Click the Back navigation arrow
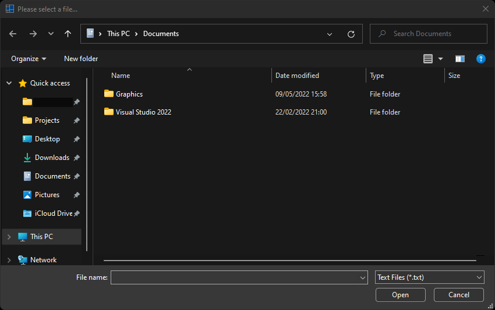The image size is (495, 310). coord(13,34)
